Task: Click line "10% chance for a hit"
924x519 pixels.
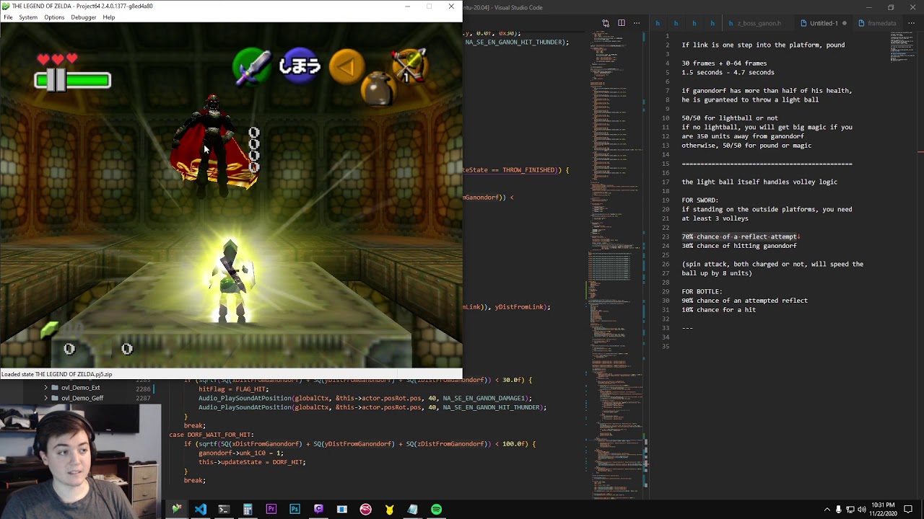Action: [718, 310]
